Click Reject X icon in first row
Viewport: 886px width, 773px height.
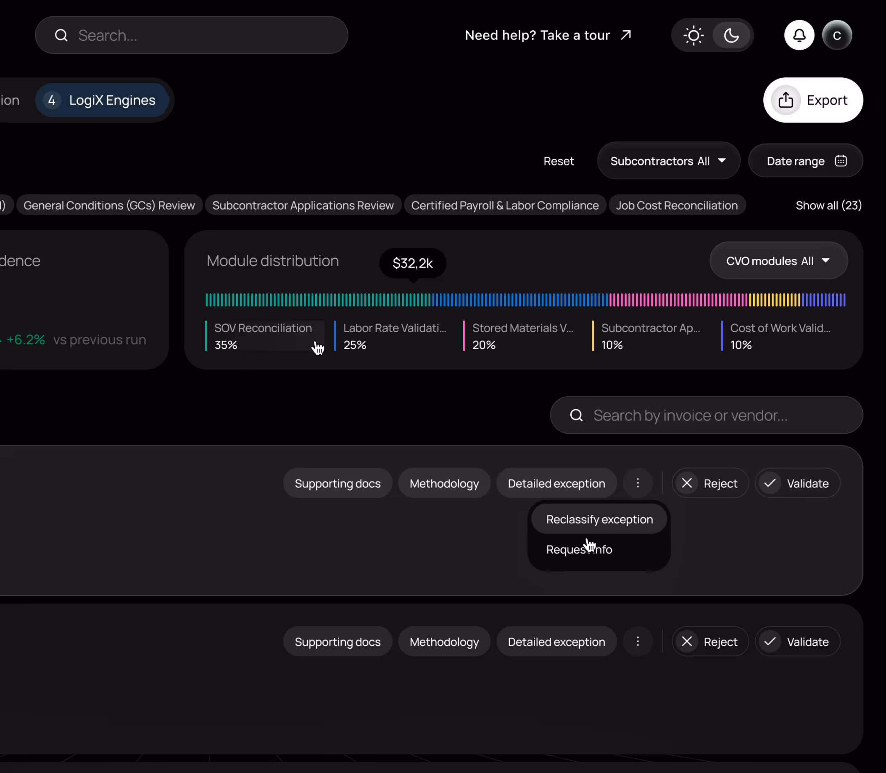(x=687, y=483)
